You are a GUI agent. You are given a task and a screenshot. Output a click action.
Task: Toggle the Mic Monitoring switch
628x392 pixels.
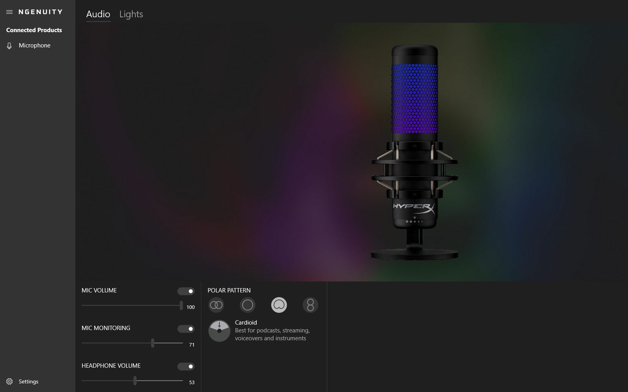(x=186, y=329)
